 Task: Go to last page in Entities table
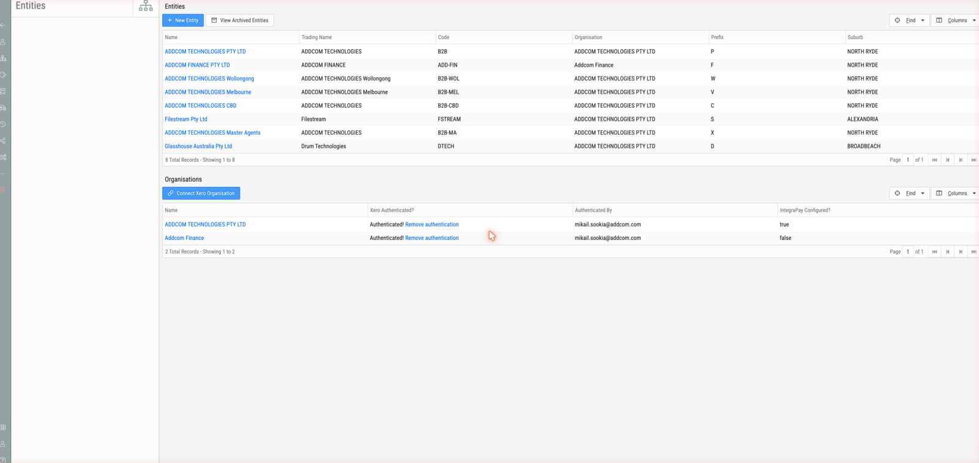[x=973, y=160]
